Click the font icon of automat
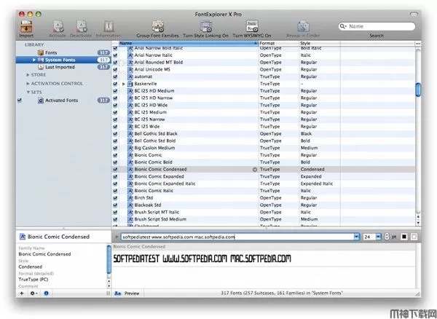Image resolution: width=437 pixels, height=319 pixels. (x=130, y=76)
